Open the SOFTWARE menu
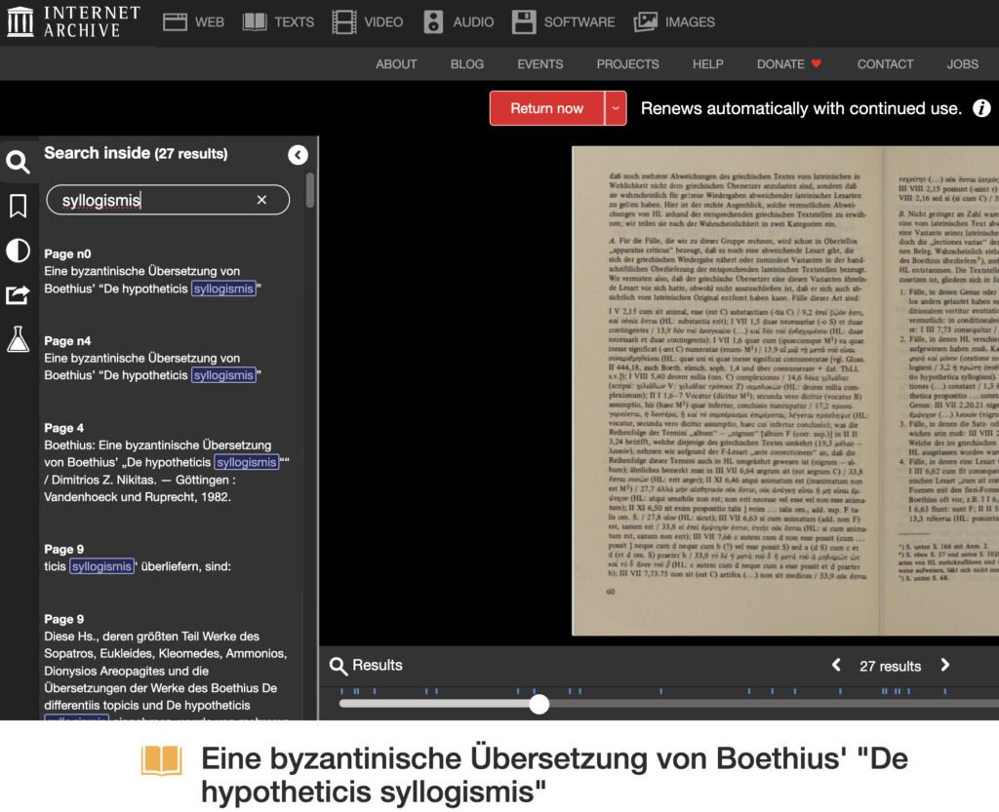 563,21
